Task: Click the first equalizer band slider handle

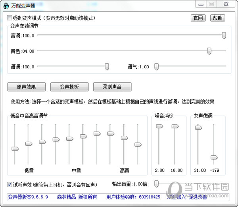Action: [x=15, y=149]
